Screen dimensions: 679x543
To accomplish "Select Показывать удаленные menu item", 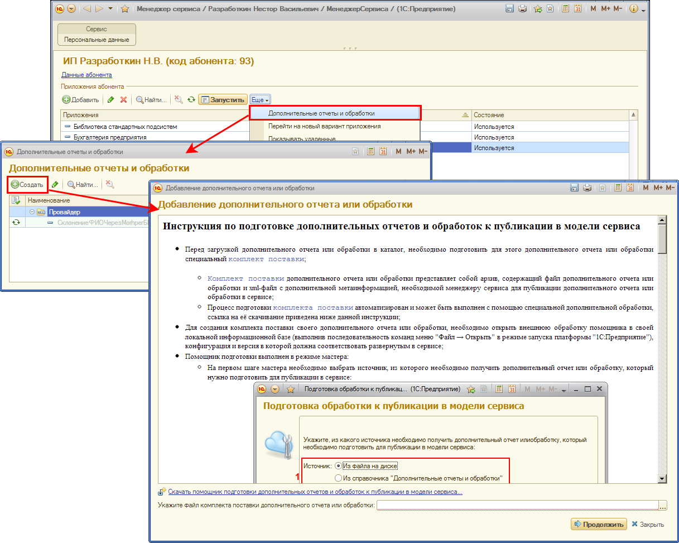I will (334, 139).
